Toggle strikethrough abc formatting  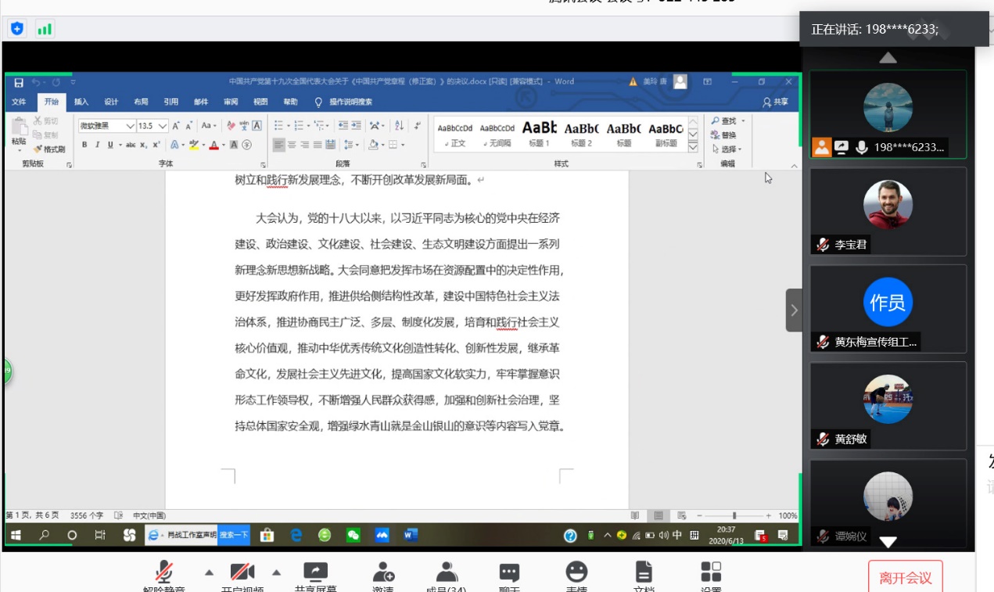131,145
